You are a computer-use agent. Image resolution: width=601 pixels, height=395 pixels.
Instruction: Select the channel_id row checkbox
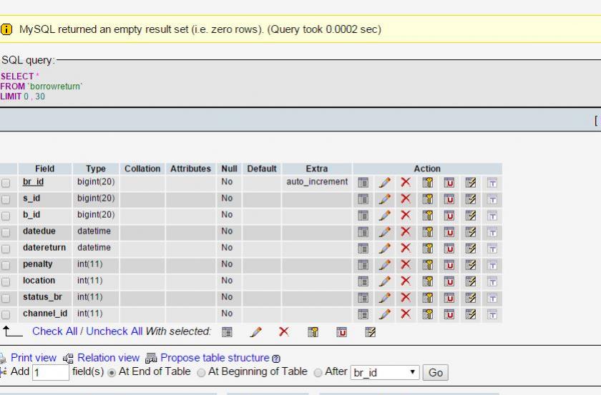coord(6,314)
